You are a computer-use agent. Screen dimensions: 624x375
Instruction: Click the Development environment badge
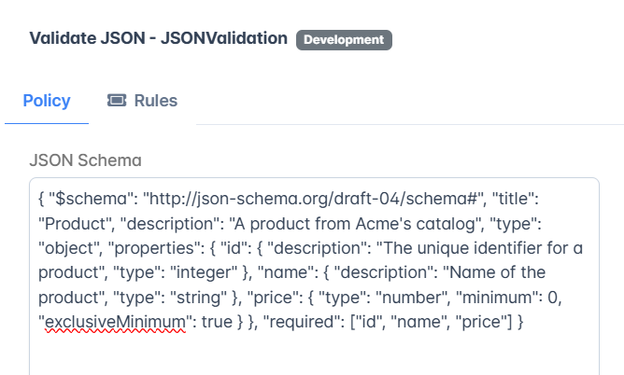point(344,40)
